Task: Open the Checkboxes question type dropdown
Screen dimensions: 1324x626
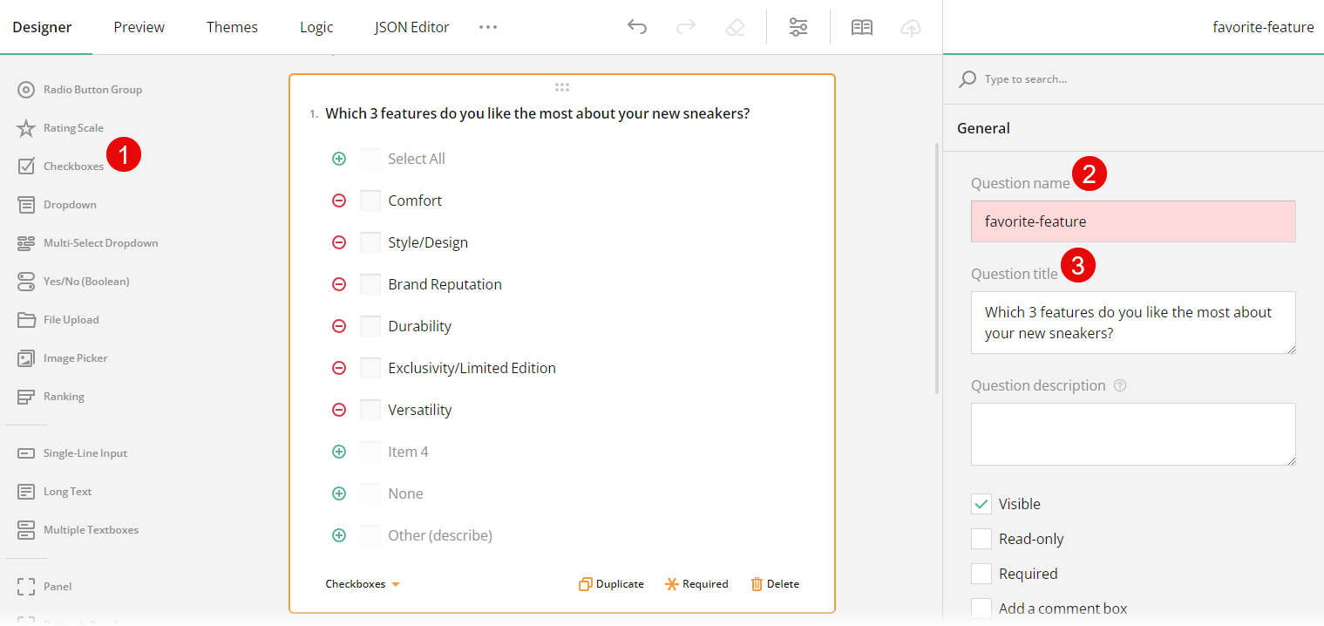Action: pos(363,583)
